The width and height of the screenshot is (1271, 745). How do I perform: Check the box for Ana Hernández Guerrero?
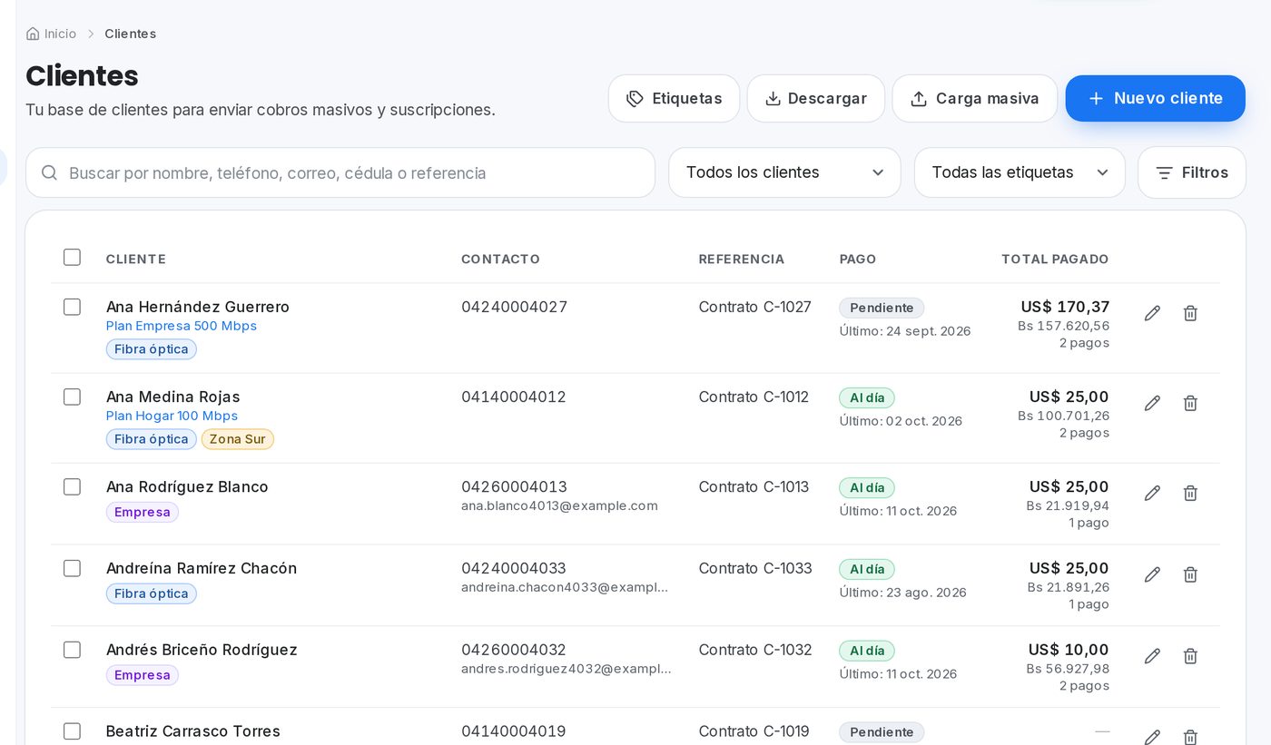coord(73,307)
